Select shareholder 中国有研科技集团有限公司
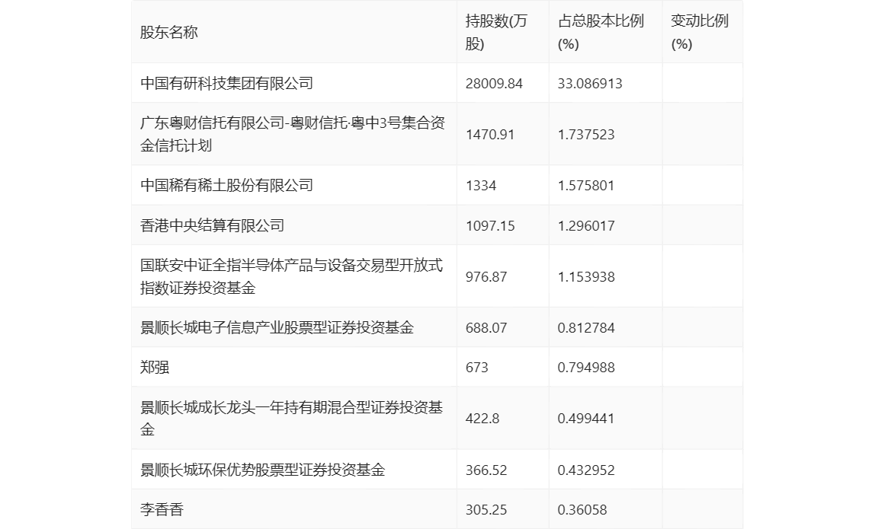 coord(226,83)
